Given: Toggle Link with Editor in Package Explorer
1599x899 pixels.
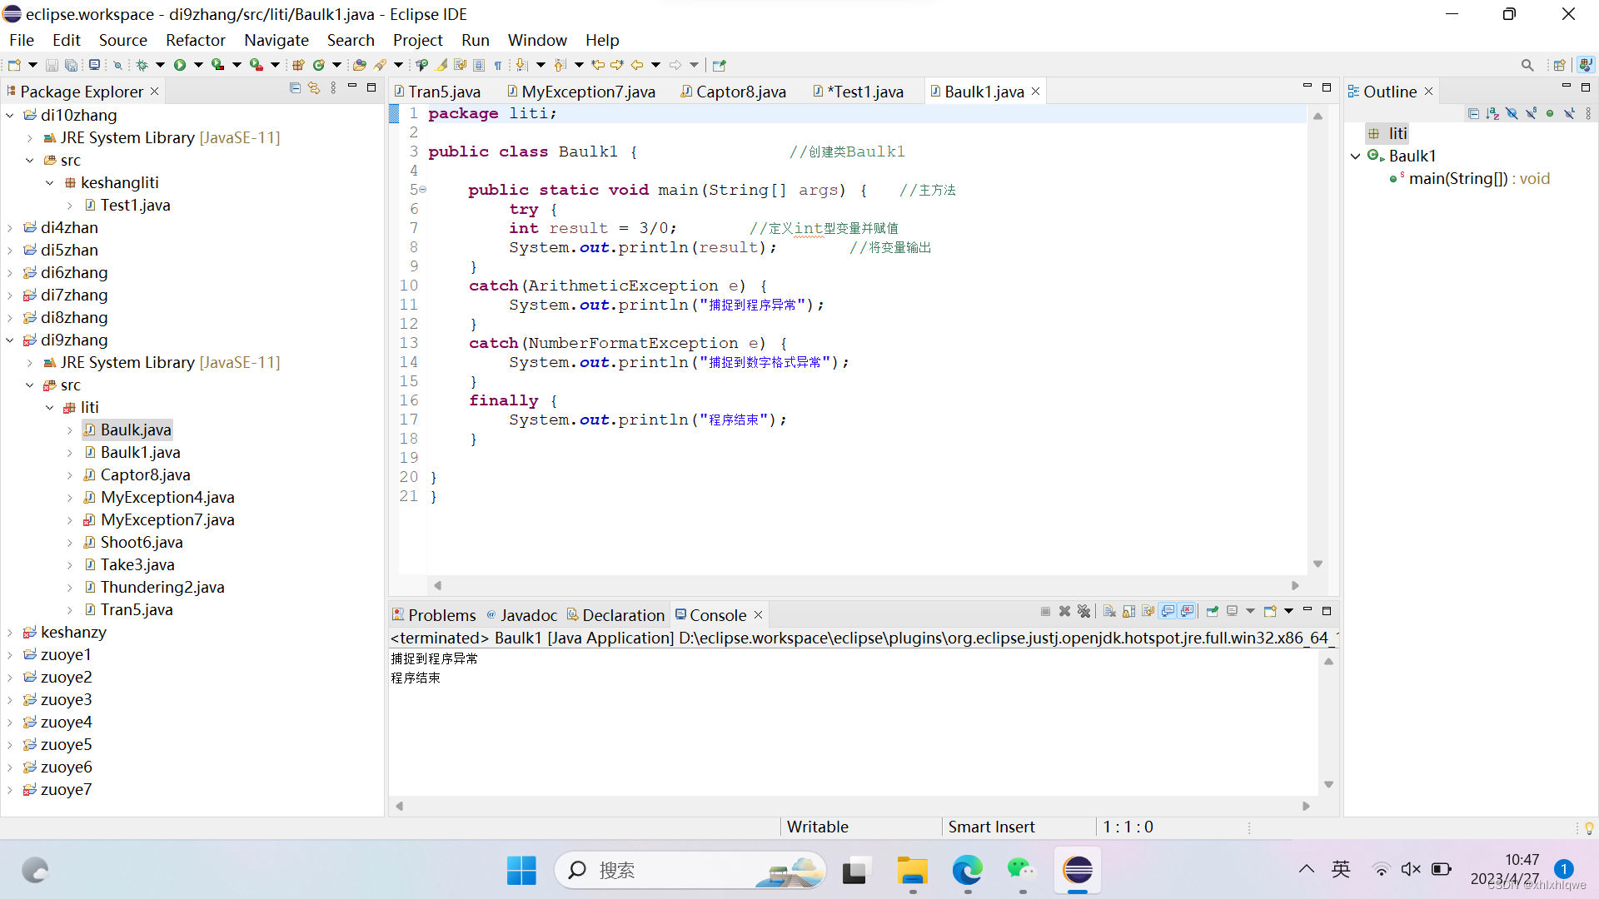Looking at the screenshot, I should [x=314, y=88].
